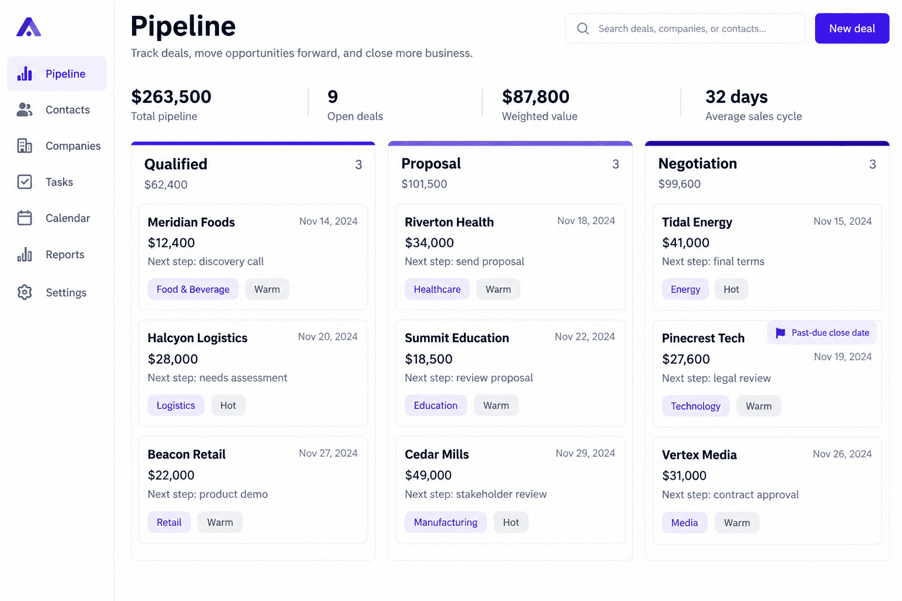Viewport: 902px width, 601px height.
Task: Open Companies from the sidebar
Action: click(x=57, y=146)
